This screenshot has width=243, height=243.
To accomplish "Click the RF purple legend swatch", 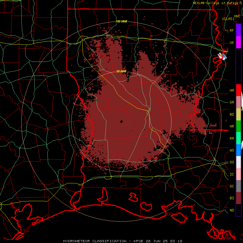I will [x=238, y=30].
